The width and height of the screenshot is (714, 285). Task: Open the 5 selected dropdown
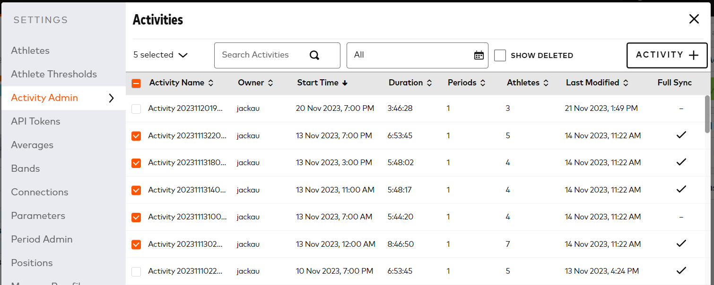click(160, 55)
